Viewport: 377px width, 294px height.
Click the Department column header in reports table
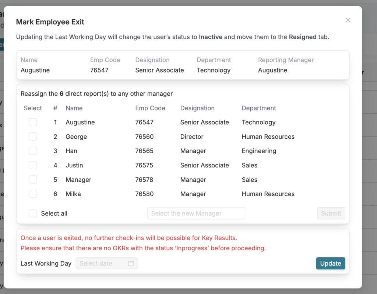[259, 108]
